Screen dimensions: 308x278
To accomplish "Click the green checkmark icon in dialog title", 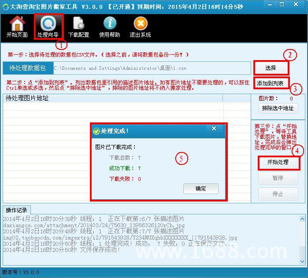I will click(96, 131).
